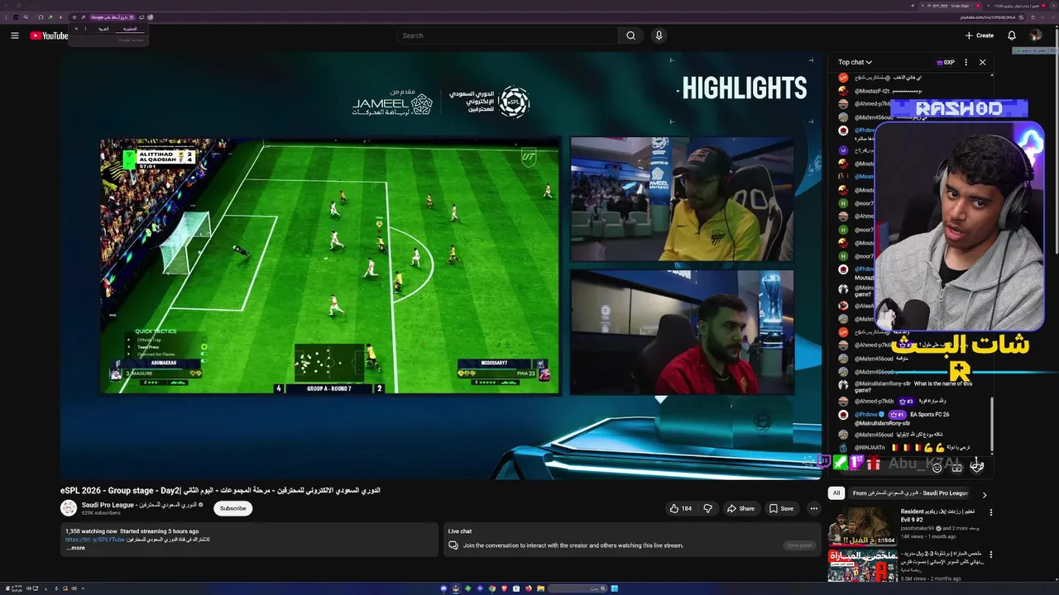1059x595 pixels.
Task: Click the '1,358 watching now' text
Action: 91,531
